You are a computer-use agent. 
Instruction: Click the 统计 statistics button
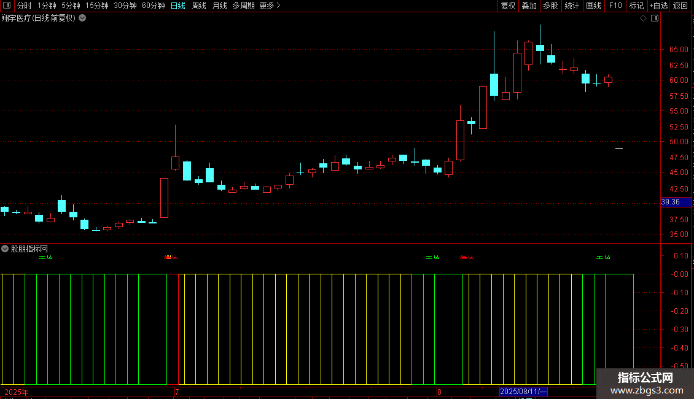point(572,6)
